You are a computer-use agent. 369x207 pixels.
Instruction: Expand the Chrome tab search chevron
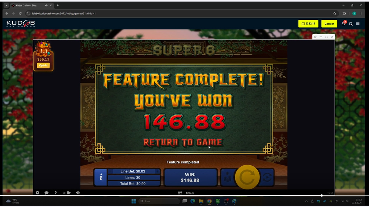point(6,5)
